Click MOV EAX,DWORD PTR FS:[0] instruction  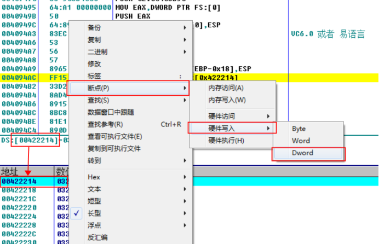(168, 8)
